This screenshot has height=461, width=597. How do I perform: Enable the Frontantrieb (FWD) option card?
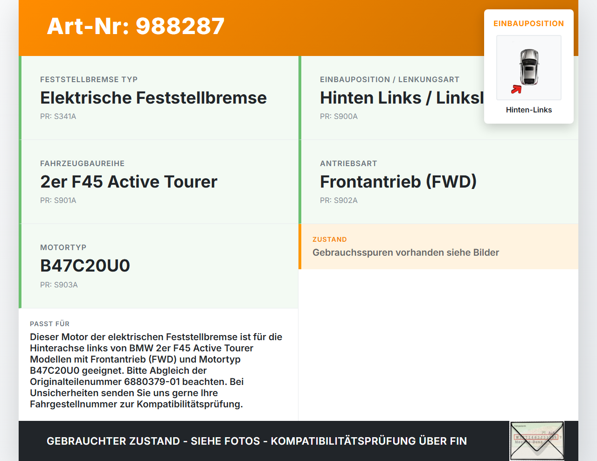(438, 182)
